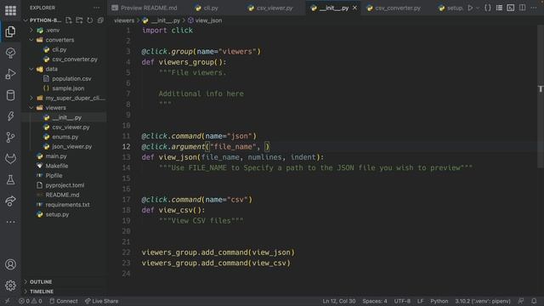Open Explorer views and more actions menu
This screenshot has height=306, width=544.
click(96, 8)
